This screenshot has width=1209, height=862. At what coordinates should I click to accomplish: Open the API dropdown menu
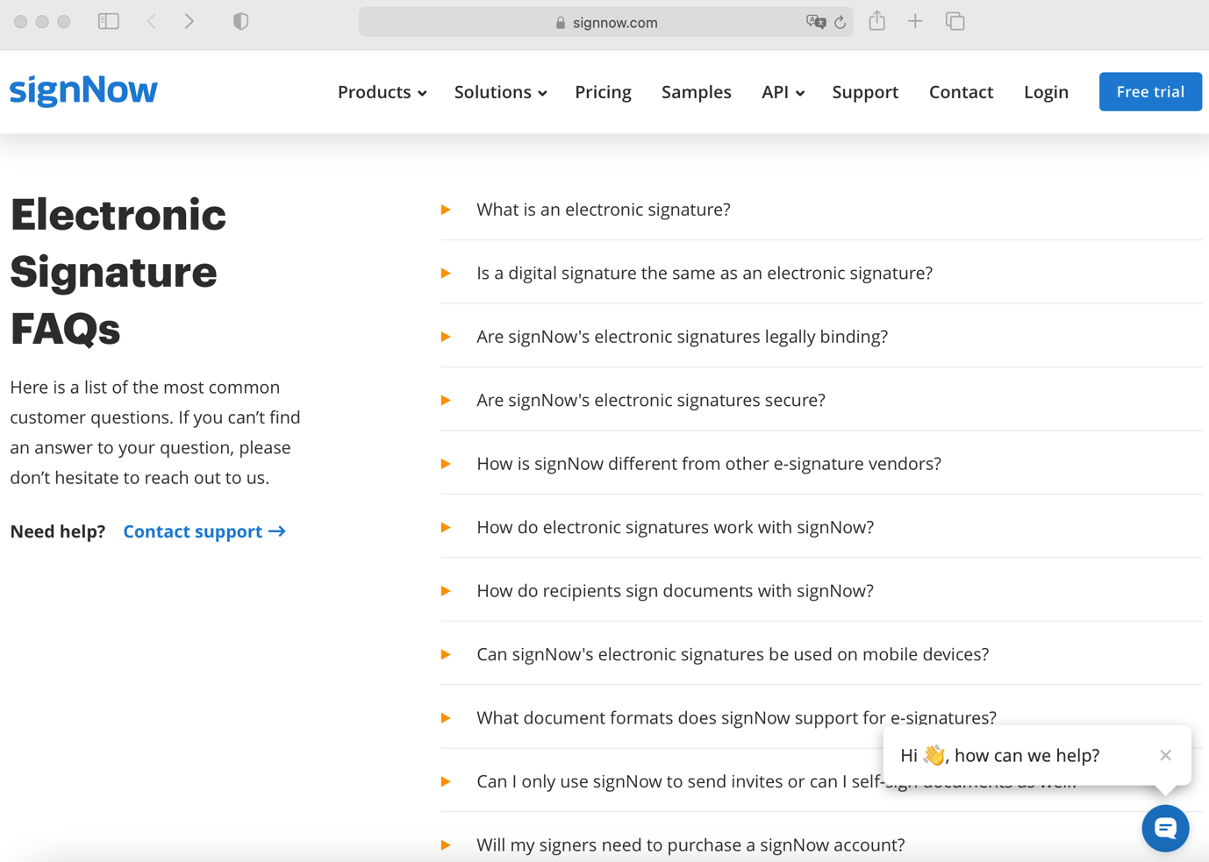(783, 92)
